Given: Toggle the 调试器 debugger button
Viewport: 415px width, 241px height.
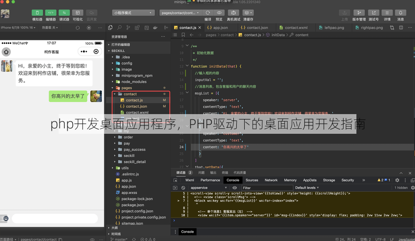Looking at the screenshot, I should click(x=64, y=13).
